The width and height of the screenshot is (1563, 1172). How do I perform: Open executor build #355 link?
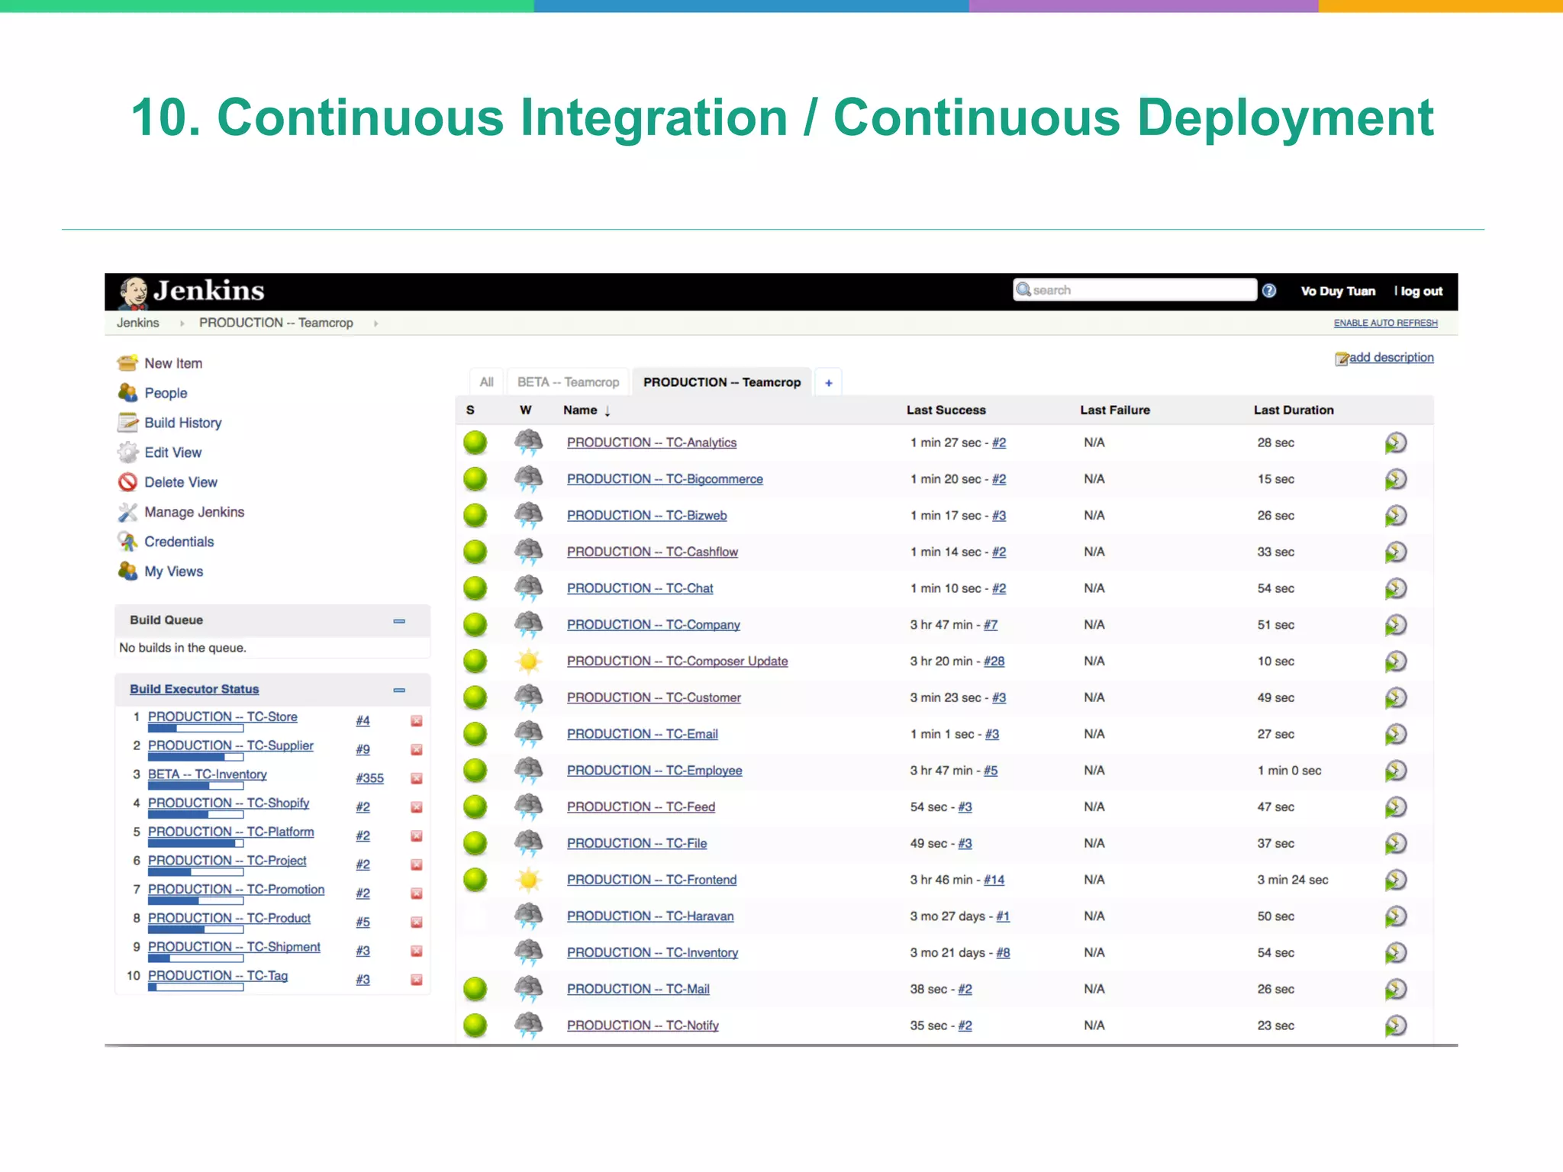369,778
